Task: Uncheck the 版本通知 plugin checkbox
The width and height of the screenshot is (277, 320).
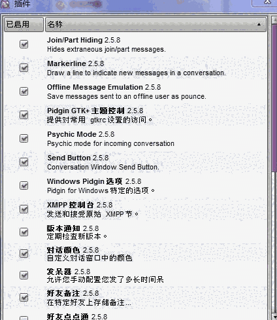Action: 24,232
